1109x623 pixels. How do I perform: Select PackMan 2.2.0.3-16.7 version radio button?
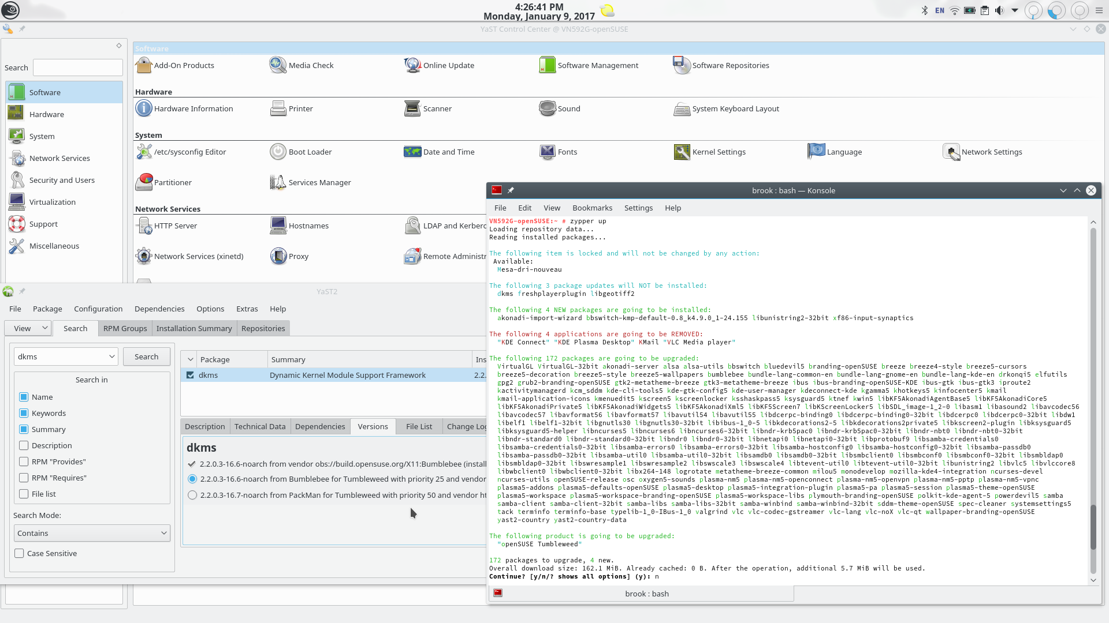click(x=192, y=495)
